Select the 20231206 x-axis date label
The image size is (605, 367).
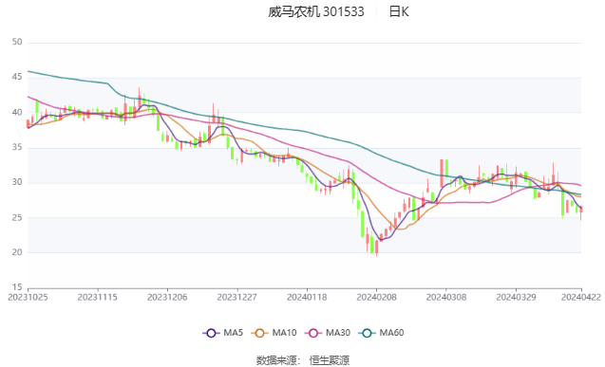167,297
